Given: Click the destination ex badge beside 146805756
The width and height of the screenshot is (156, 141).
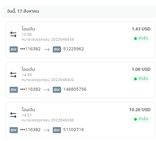Looking at the screenshot, I should 57,90.
